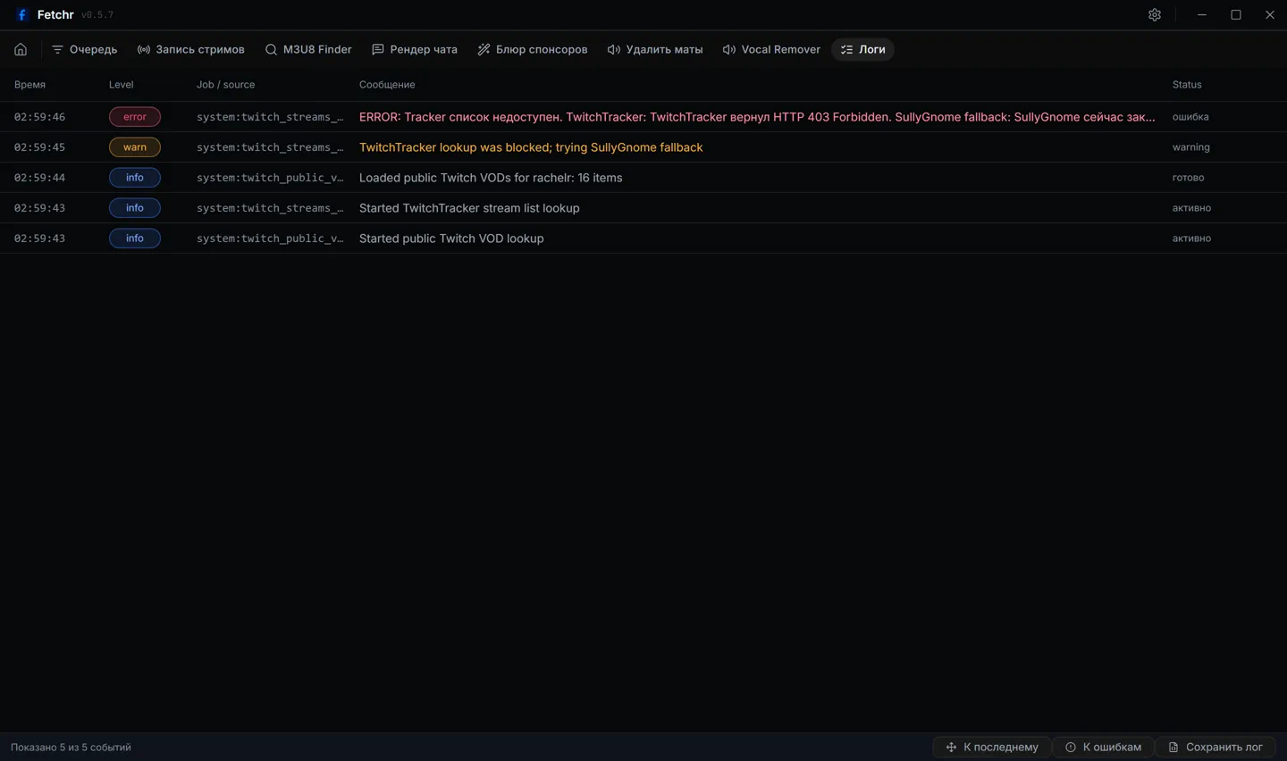Screen dimensions: 1287x761
Task: Select the orange warn level badge
Action: click(x=135, y=147)
